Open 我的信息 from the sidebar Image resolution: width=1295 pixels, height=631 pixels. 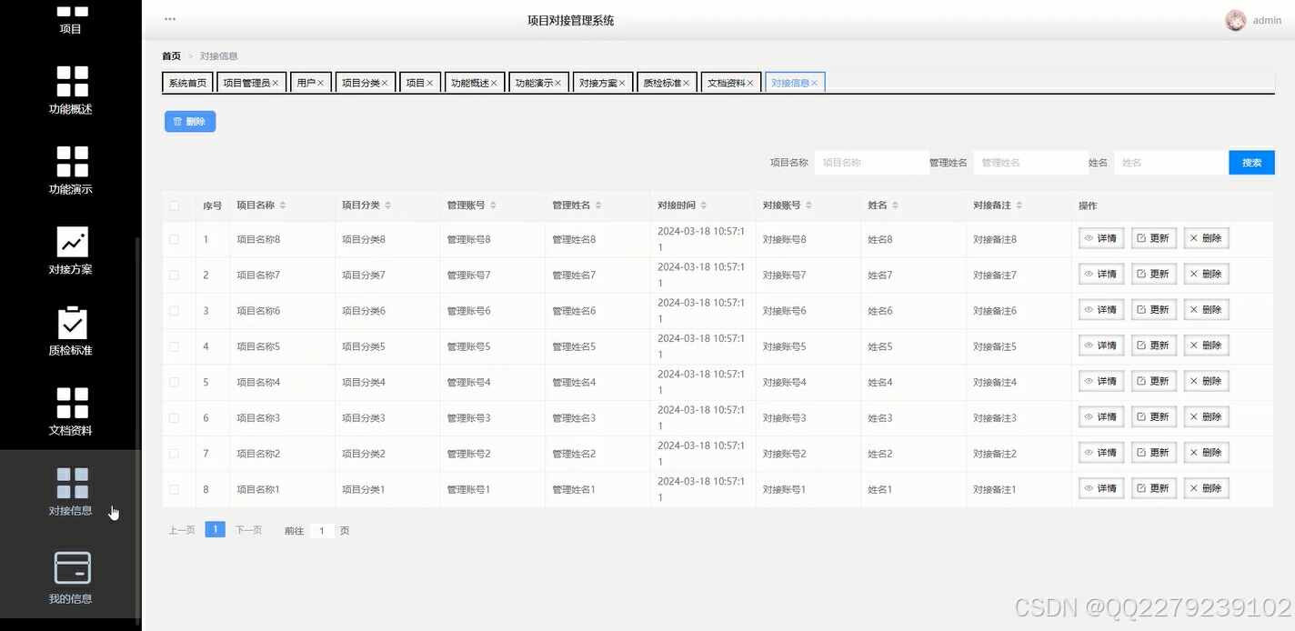[x=70, y=577]
